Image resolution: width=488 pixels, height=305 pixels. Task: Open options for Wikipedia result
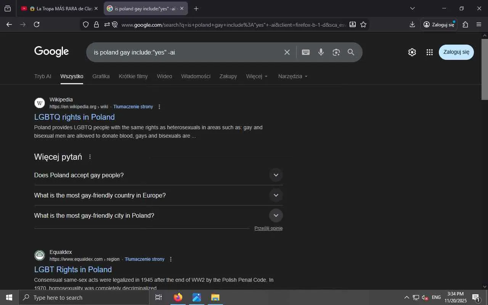coord(159,107)
